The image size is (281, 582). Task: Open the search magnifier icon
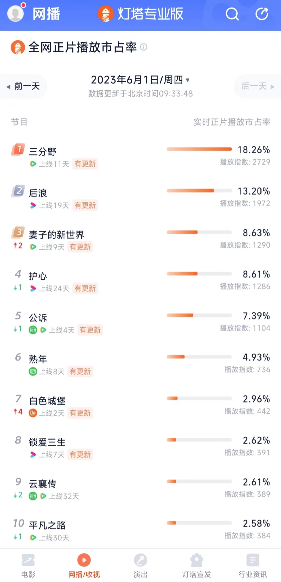[232, 14]
